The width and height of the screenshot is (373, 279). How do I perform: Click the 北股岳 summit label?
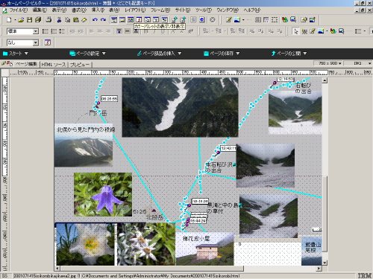[154, 217]
